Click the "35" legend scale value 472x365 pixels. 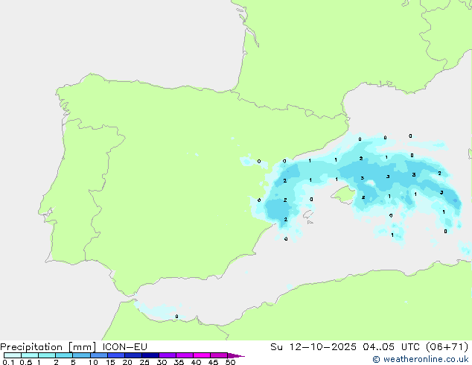[179, 362]
